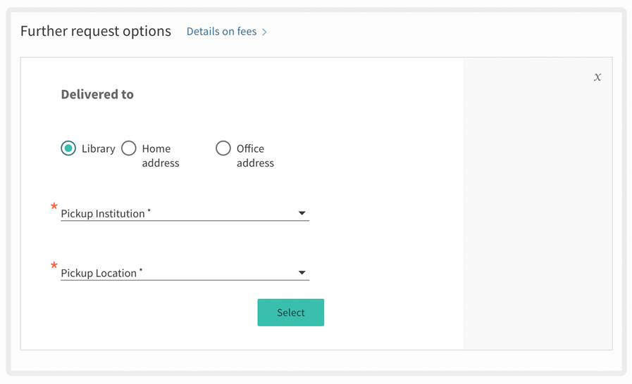
Task: Click the chevron beside Details on fees
Action: click(x=265, y=32)
